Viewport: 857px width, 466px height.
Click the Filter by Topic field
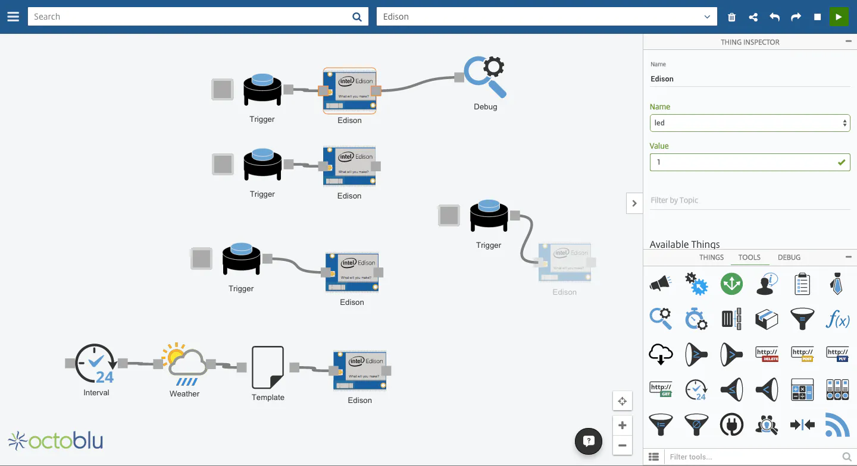click(x=750, y=200)
